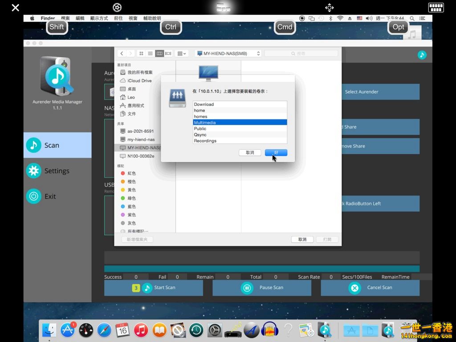Toggle the Cmd modifier key
The height and width of the screenshot is (342, 456).
pos(285,27)
